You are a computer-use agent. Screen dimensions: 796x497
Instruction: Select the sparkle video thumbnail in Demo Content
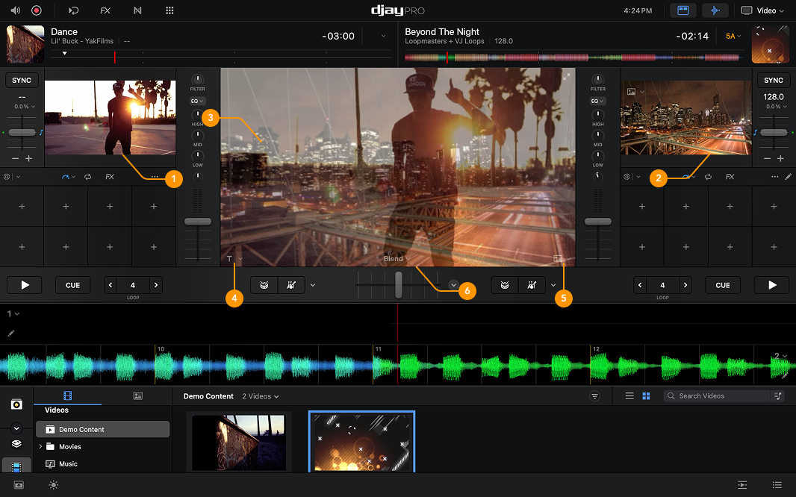361,442
